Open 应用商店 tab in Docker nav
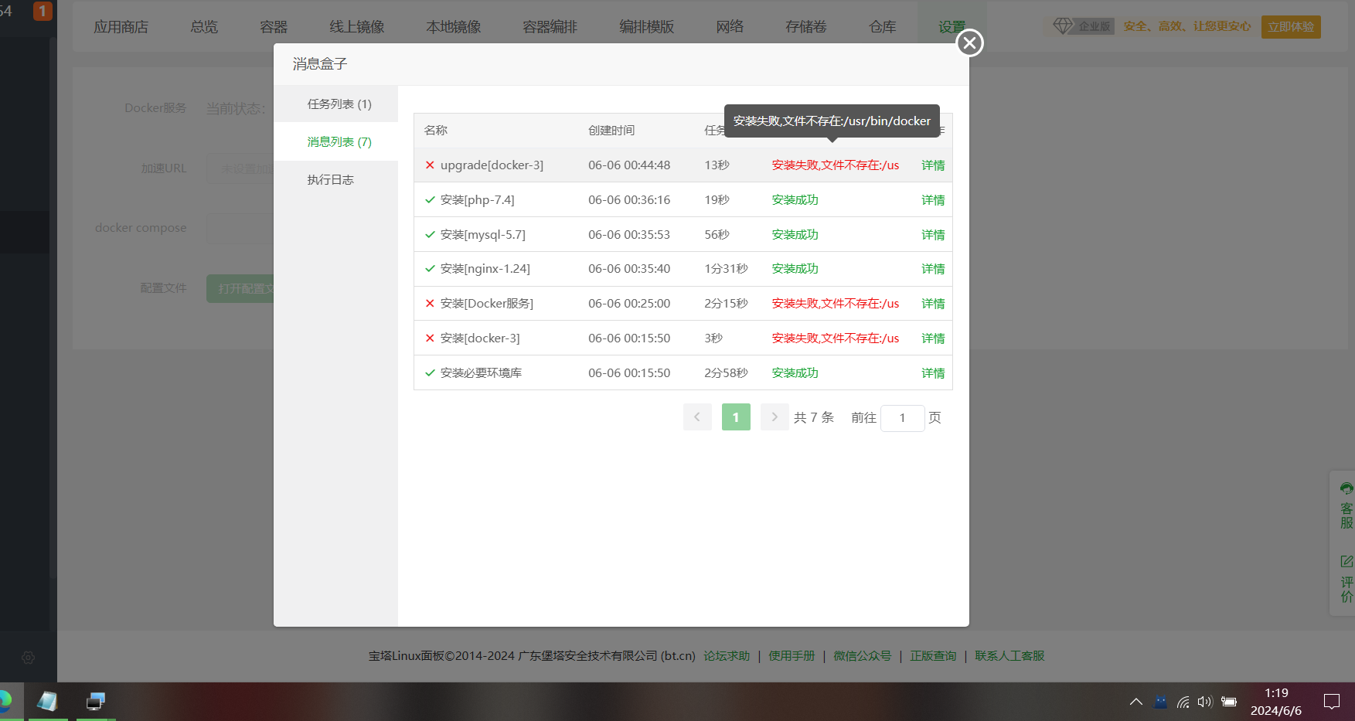 [x=121, y=27]
